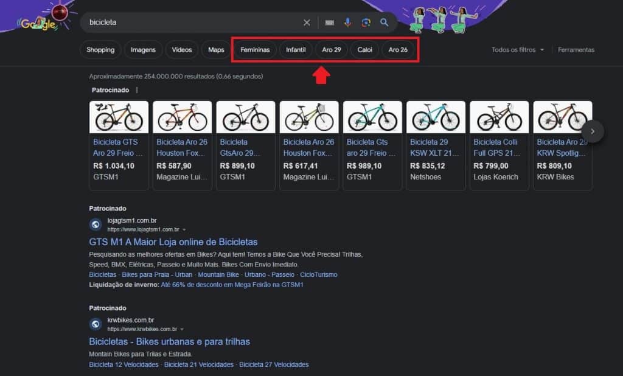Open Bicicleta Aro 26 Houston R$ 587,90 image
Image resolution: width=623 pixels, height=376 pixels.
pyautogui.click(x=183, y=117)
